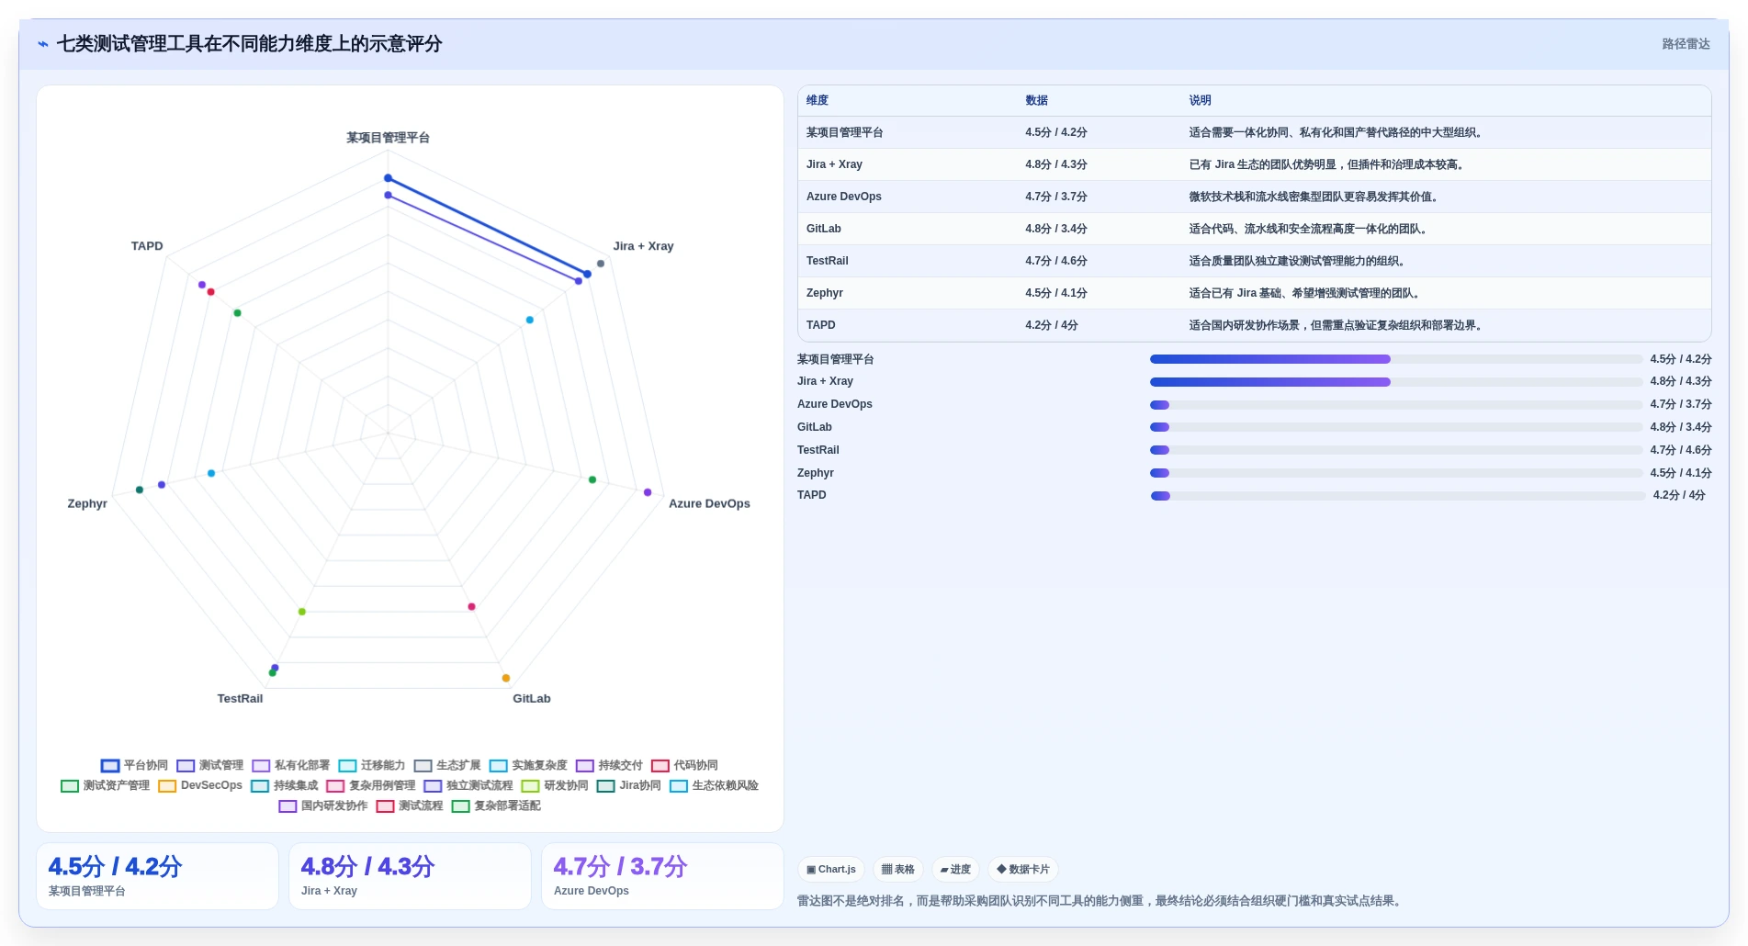Toggle the 测试流程 legend entry

coord(409,805)
